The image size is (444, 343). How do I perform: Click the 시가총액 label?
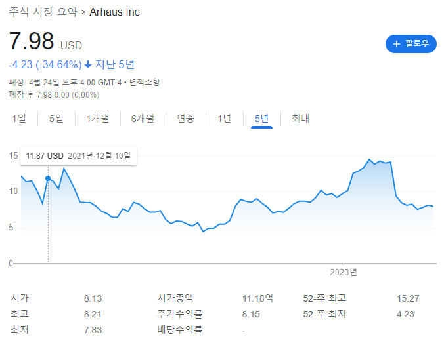pyautogui.click(x=175, y=298)
